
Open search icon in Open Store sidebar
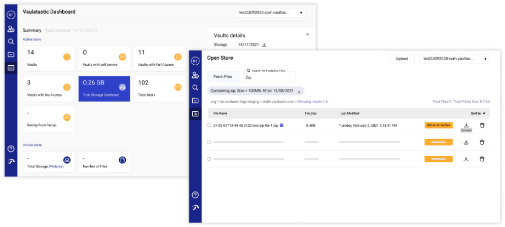pyautogui.click(x=195, y=87)
